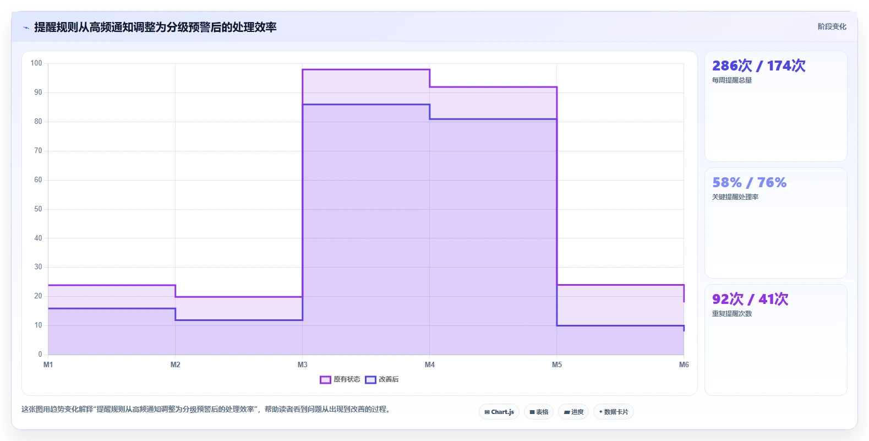Click the M5 axis label
Screen dimensions: 869x441
(556, 364)
